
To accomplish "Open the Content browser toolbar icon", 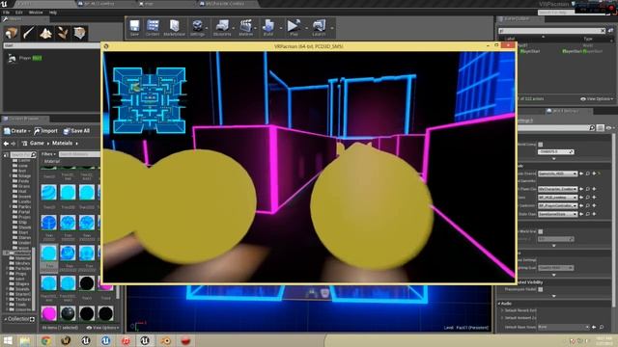I will click(x=153, y=28).
